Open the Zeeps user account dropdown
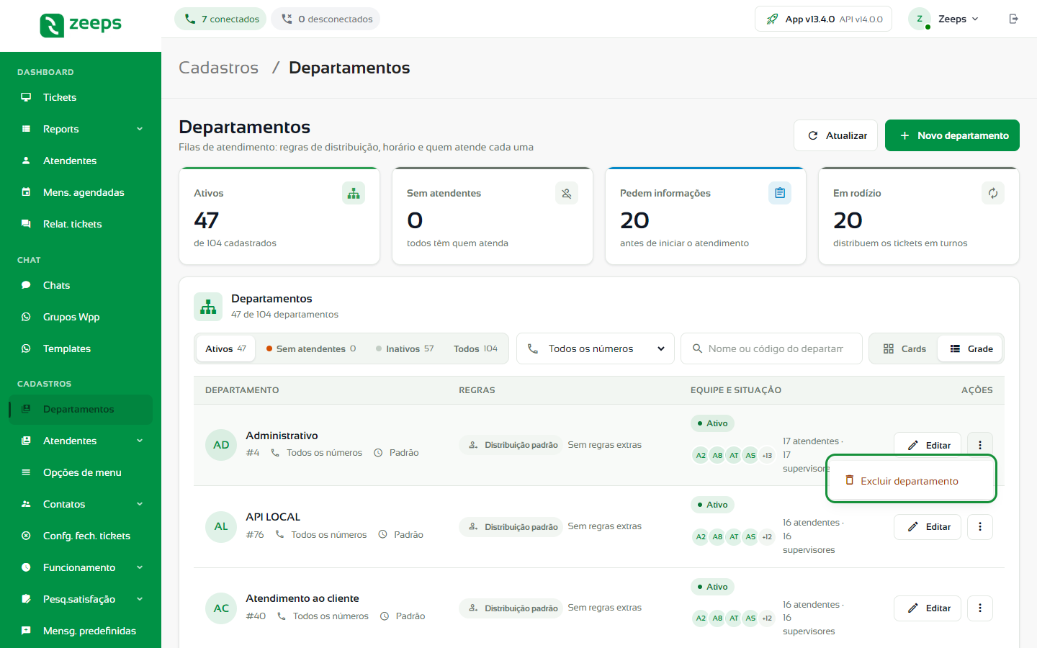Image resolution: width=1037 pixels, height=648 pixels. tap(944, 19)
